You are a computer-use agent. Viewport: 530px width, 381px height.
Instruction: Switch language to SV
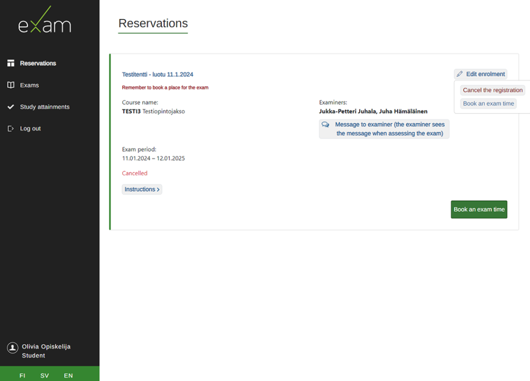click(x=45, y=376)
